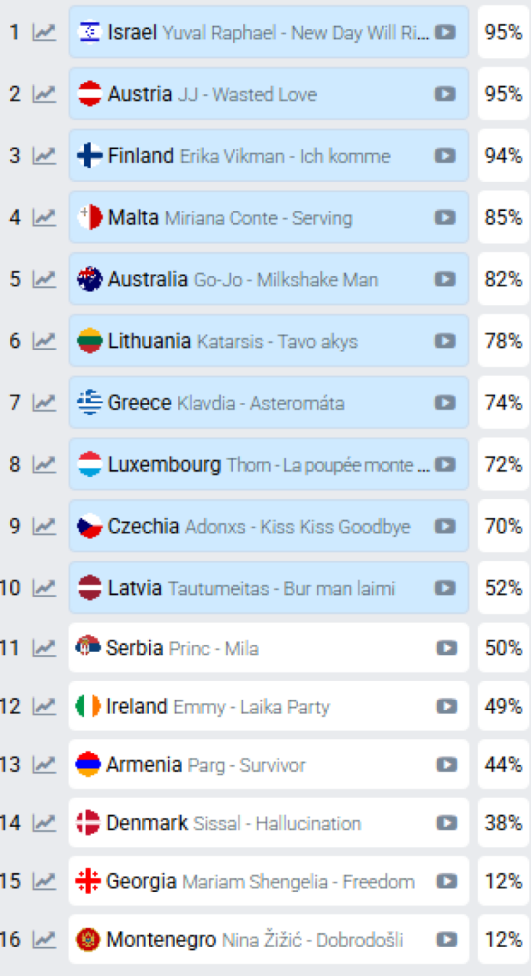Click the trend chart icon for Latvia
531x976 pixels.
point(44,588)
